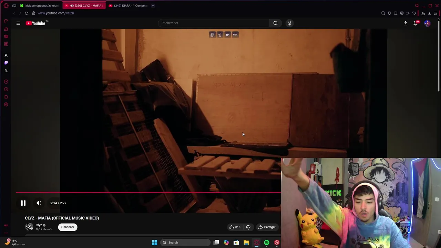Start voice search with microphone icon
Screen dimensions: 441x248
[x=289, y=23]
